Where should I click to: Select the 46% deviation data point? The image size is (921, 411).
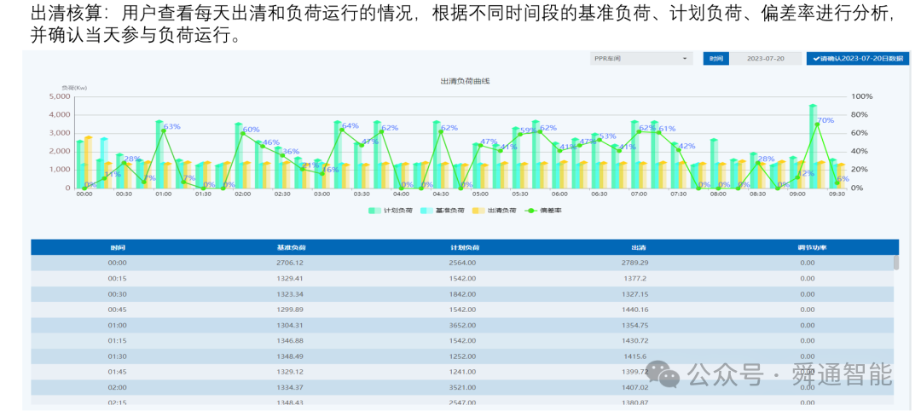coord(263,146)
